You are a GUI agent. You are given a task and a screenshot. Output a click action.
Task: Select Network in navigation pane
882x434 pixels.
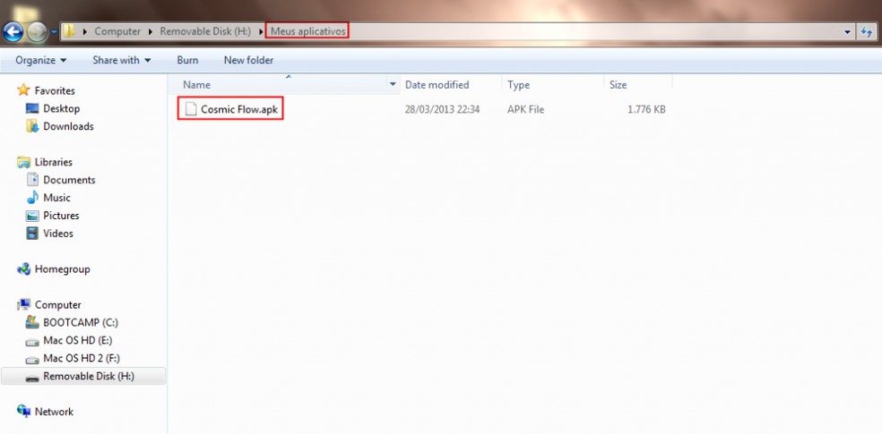54,412
